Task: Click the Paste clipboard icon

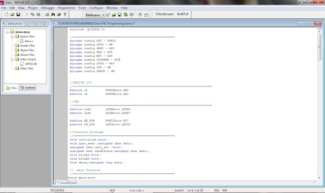Action: coord(39,15)
